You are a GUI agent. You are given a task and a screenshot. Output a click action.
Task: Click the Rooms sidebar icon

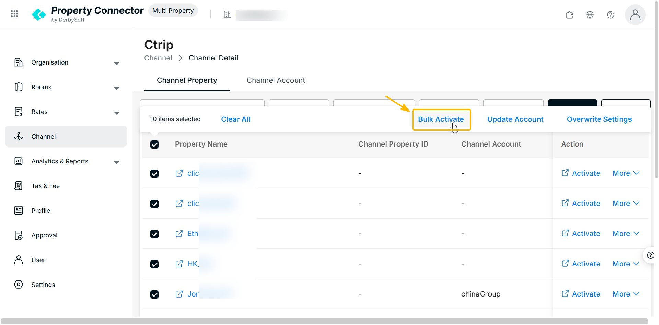(x=19, y=87)
